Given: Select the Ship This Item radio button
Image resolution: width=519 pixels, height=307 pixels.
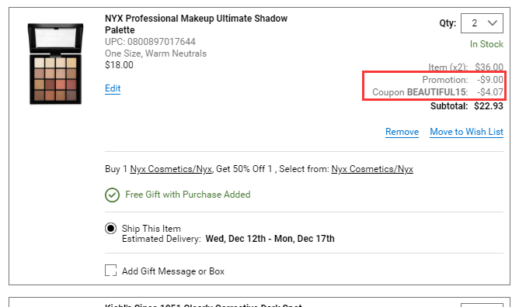Looking at the screenshot, I should (x=110, y=229).
